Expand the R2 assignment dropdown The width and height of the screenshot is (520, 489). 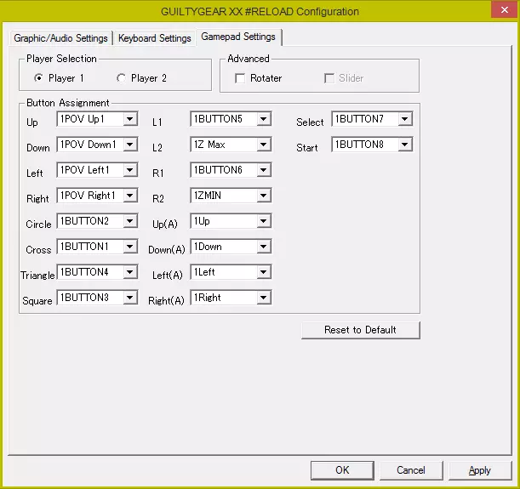(x=231, y=196)
